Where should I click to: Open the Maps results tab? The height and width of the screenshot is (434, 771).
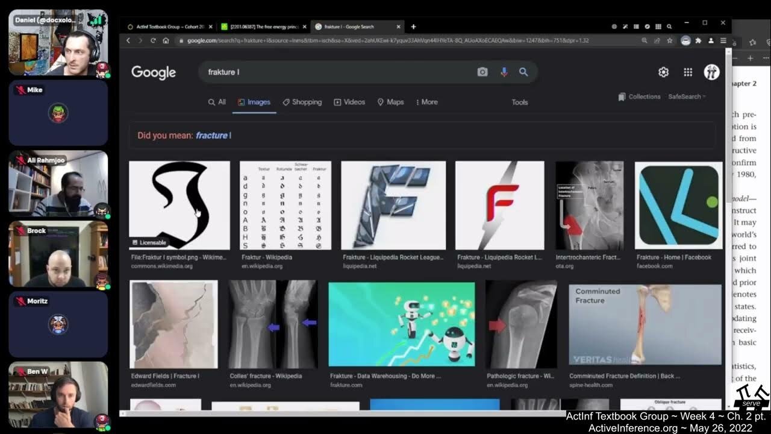390,102
